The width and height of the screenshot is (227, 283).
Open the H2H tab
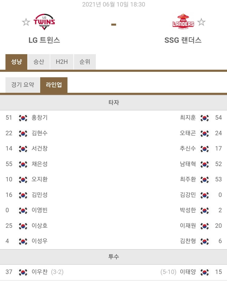(62, 62)
